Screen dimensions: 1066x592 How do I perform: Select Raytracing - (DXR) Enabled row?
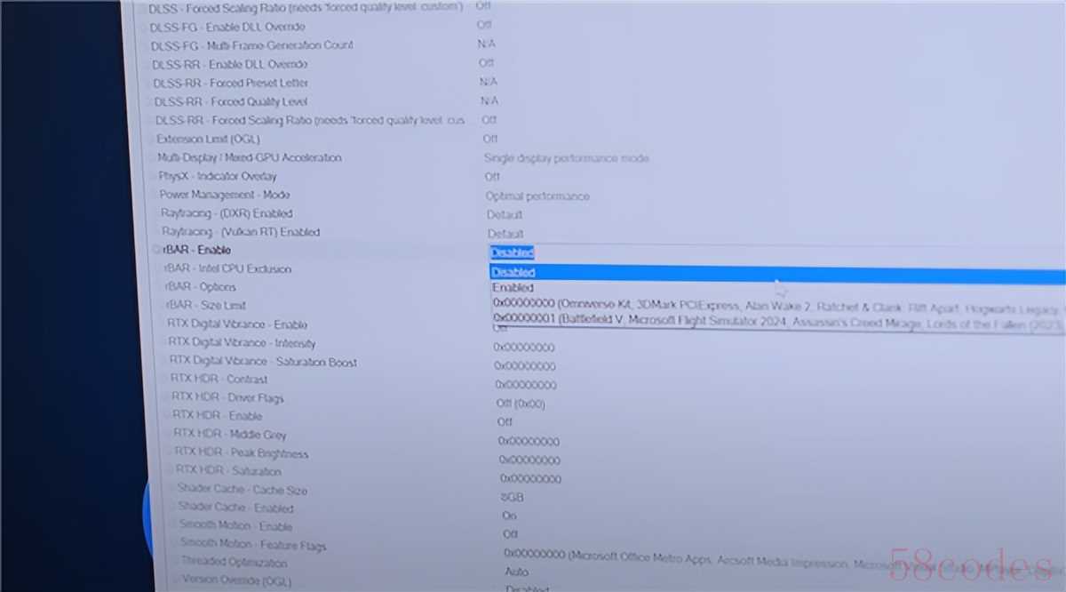(x=227, y=213)
